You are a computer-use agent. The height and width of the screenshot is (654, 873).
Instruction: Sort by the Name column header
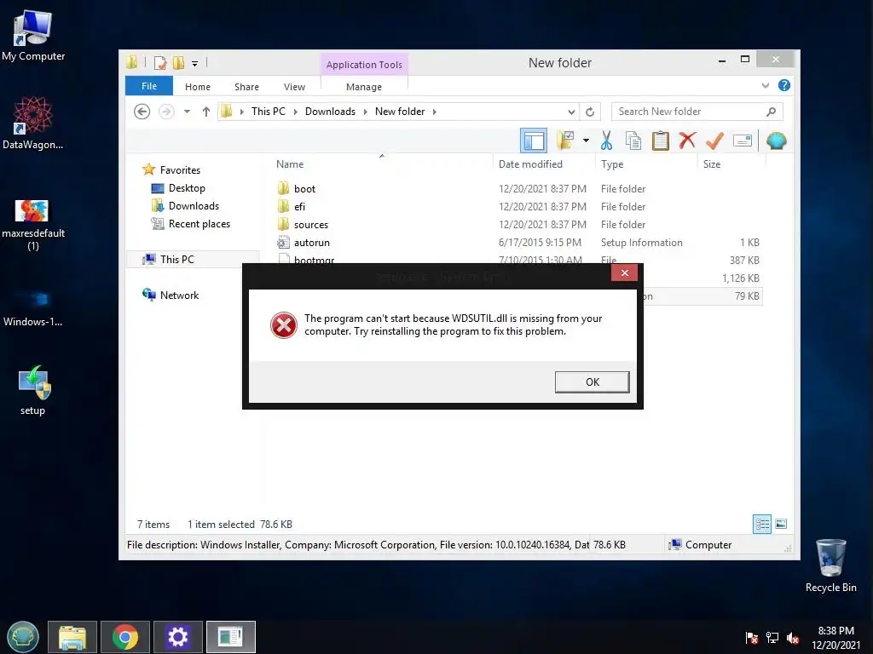[x=290, y=164]
